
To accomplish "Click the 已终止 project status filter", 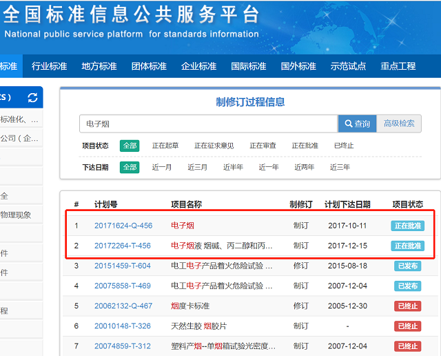I will click(344, 146).
